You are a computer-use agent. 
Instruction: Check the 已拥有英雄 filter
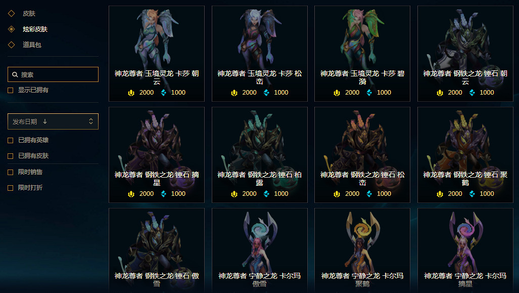(x=10, y=140)
